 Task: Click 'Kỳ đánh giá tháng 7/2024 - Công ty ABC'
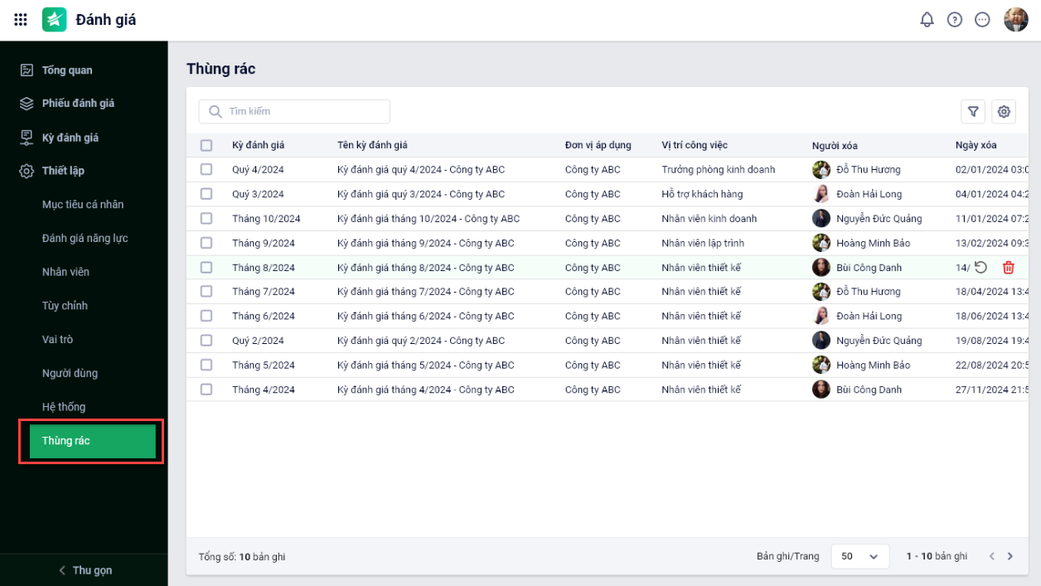(x=425, y=292)
